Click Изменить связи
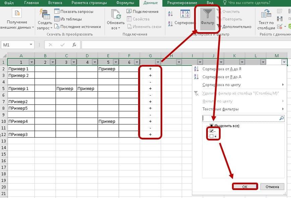Image resolution: width=291 pixels, height=198 pixels. point(144,27)
